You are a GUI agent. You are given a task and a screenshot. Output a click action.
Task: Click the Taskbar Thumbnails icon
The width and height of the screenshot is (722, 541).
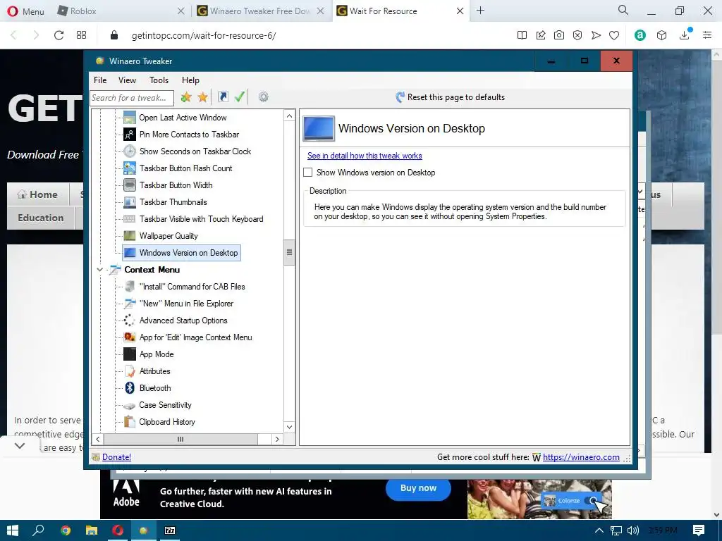pos(130,202)
